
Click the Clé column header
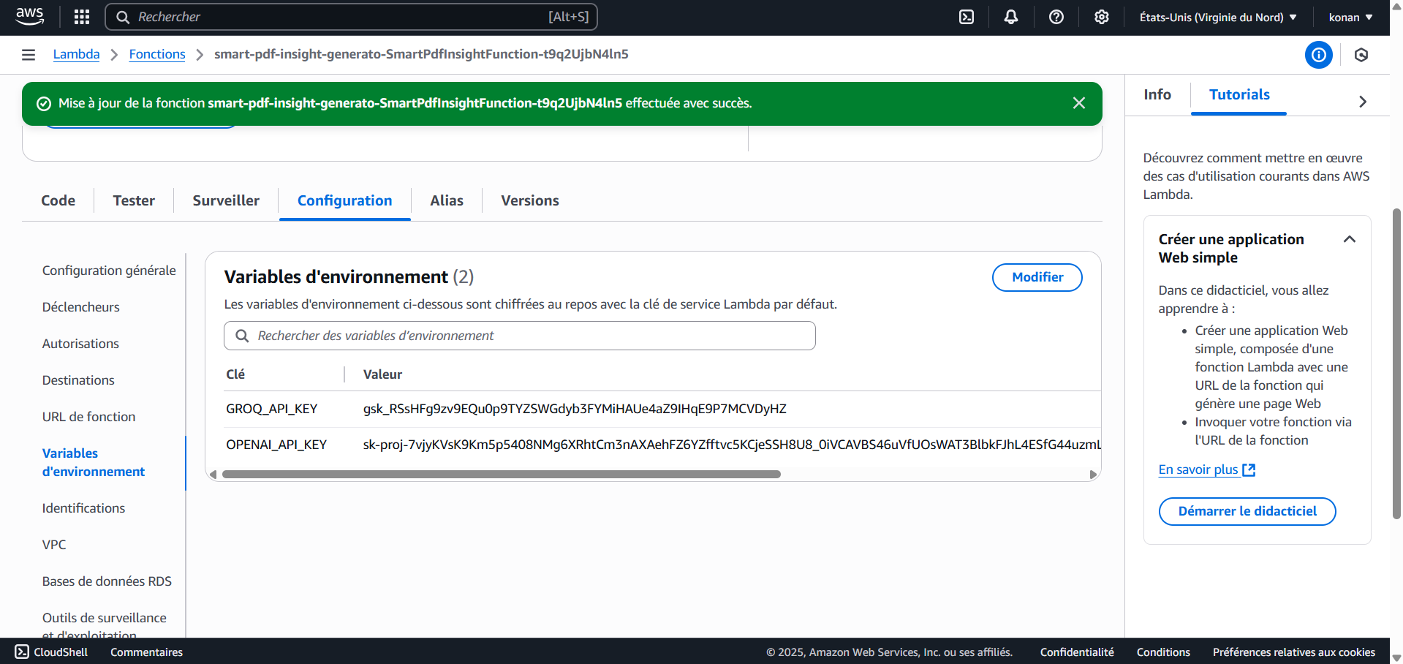coord(235,374)
